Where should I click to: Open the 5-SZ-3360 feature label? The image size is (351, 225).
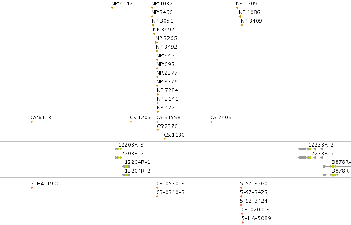click(x=254, y=184)
